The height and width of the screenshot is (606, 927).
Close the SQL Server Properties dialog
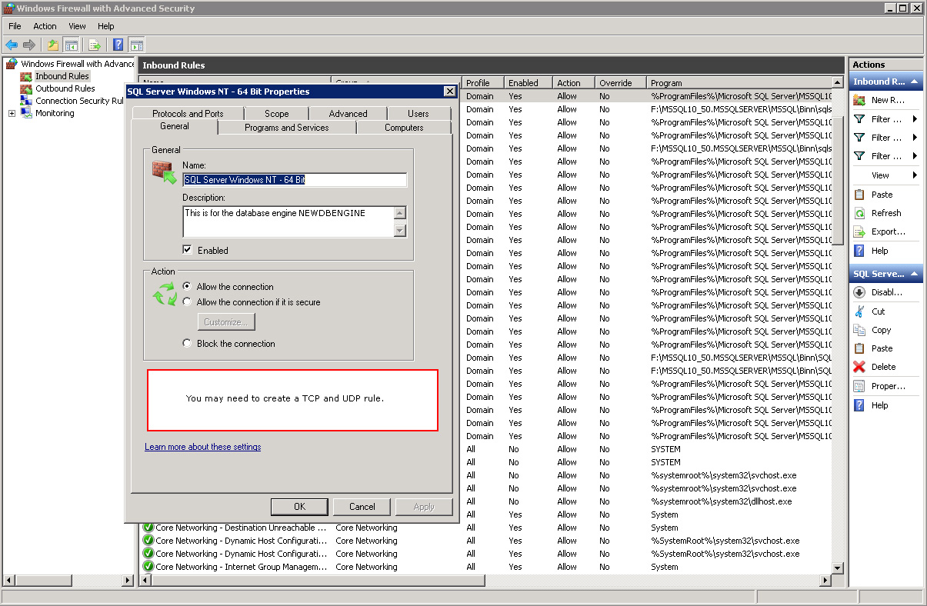(449, 92)
